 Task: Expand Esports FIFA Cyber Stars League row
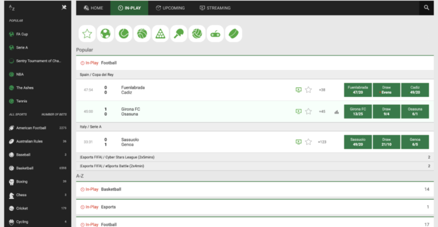pos(255,157)
